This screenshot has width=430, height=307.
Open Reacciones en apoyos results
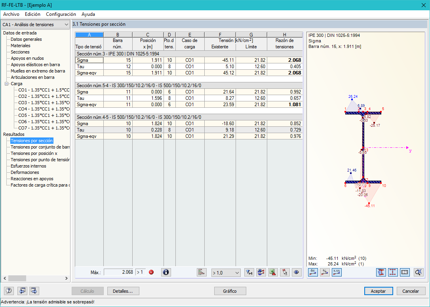[32, 179]
